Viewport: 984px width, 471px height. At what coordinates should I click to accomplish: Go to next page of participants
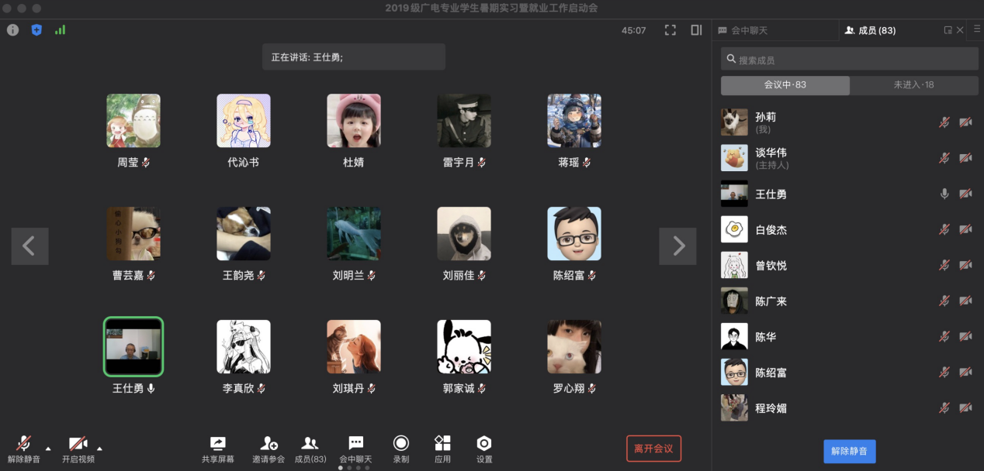677,246
